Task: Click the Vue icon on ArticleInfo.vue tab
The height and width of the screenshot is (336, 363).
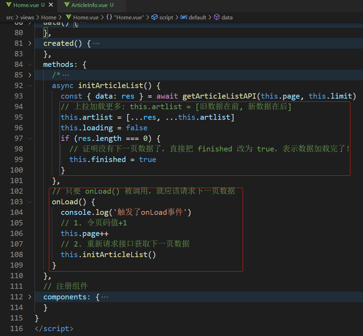Action: (x=67, y=5)
